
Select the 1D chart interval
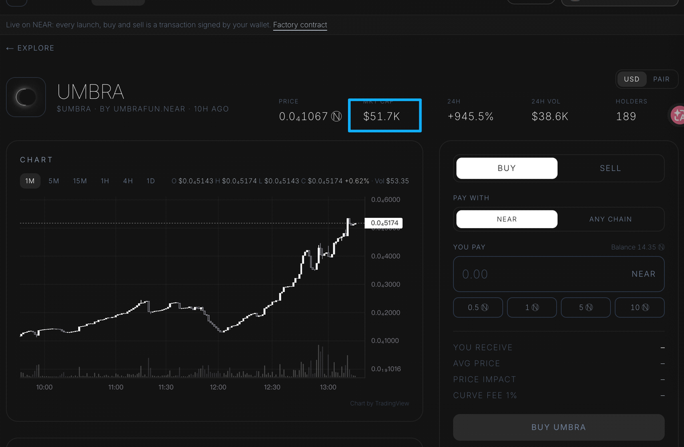pos(151,181)
